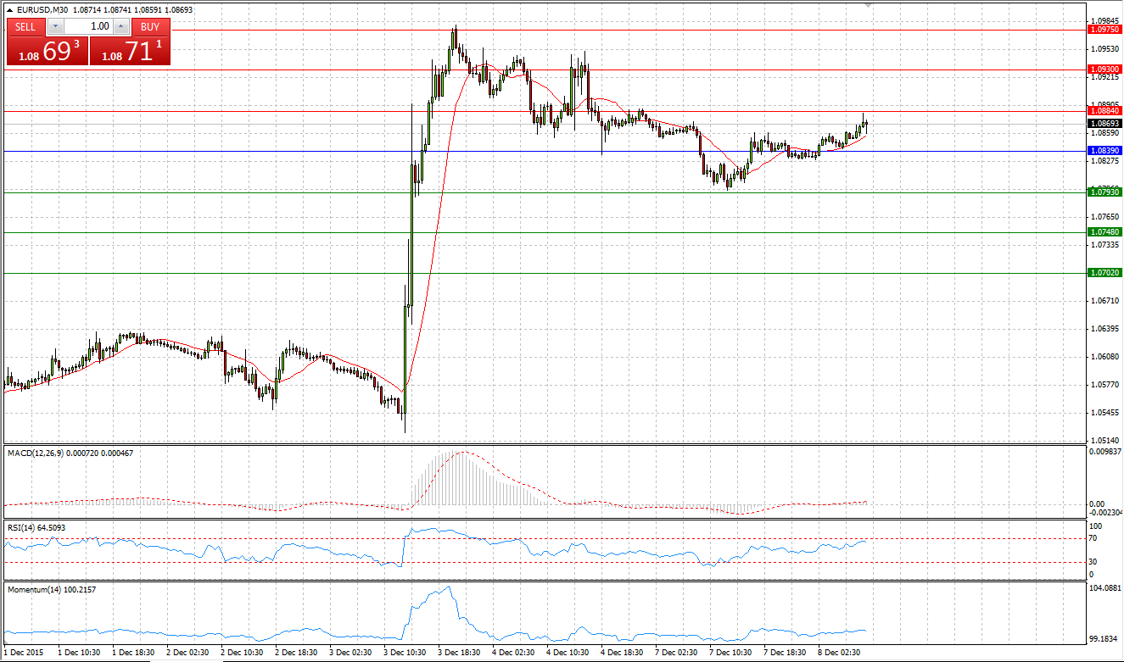The image size is (1124, 662).
Task: Click the RSI(14) 64.5093 indicator label
Action: 36,527
